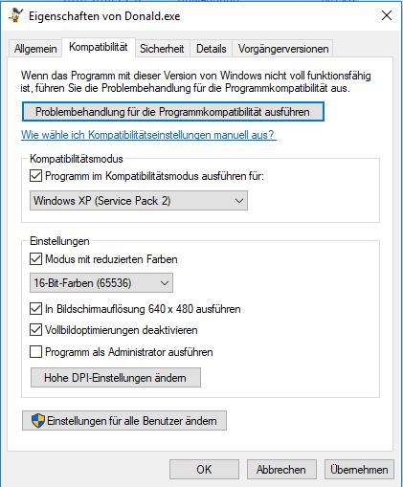
Task: Open link about manual compatibility settings
Action: point(147,135)
